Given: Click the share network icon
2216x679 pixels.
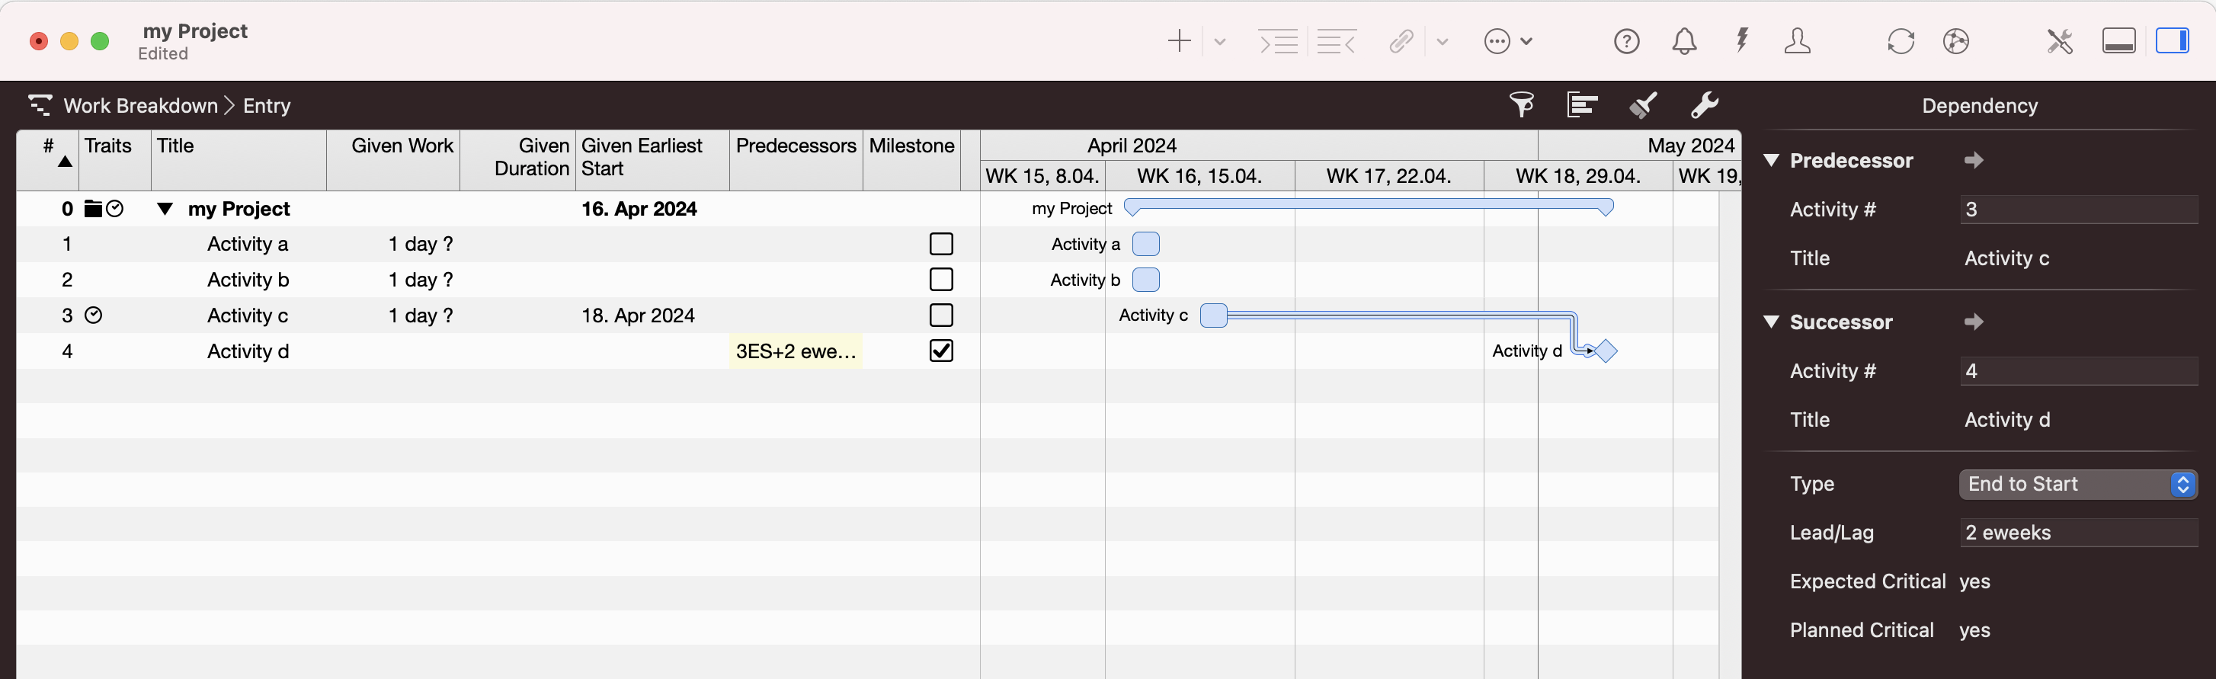Looking at the screenshot, I should click(1956, 41).
